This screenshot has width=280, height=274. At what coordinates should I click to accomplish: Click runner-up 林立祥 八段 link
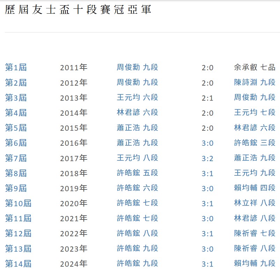[255, 203]
